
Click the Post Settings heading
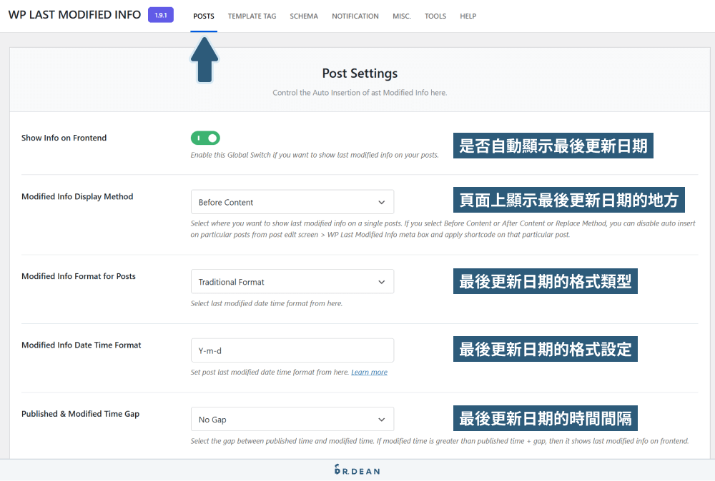click(x=360, y=74)
